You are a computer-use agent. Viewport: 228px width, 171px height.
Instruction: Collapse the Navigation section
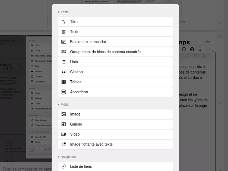(x=59, y=157)
